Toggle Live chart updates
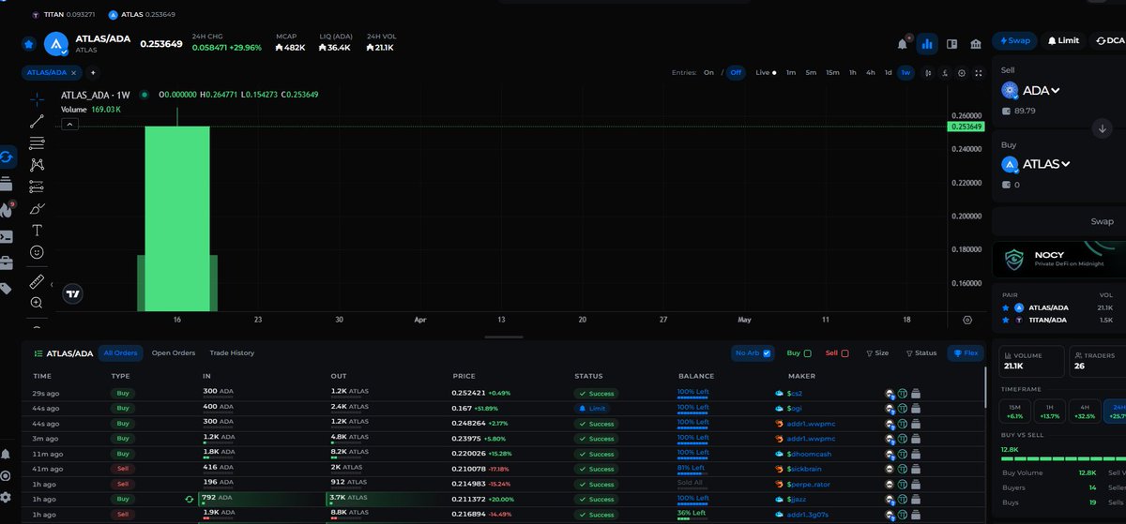The image size is (1126, 524). click(766, 72)
